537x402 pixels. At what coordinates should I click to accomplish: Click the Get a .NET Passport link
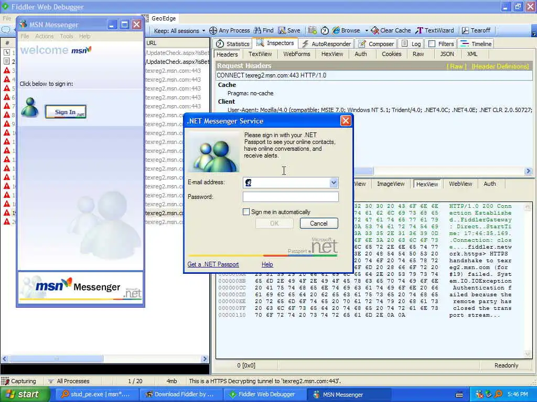coord(213,264)
